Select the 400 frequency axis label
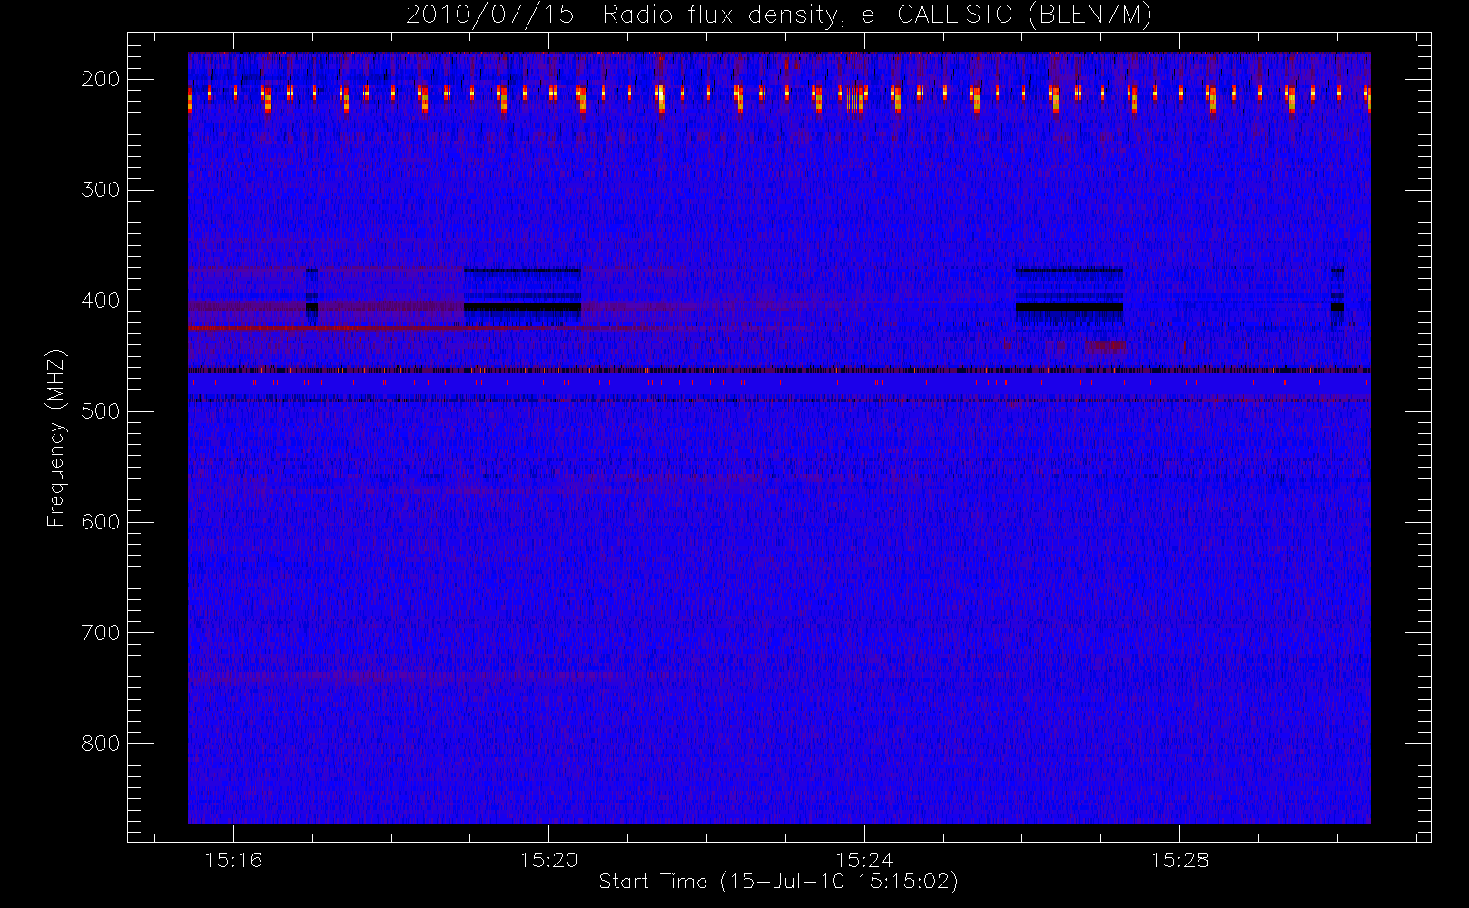The width and height of the screenshot is (1469, 908). [x=101, y=301]
